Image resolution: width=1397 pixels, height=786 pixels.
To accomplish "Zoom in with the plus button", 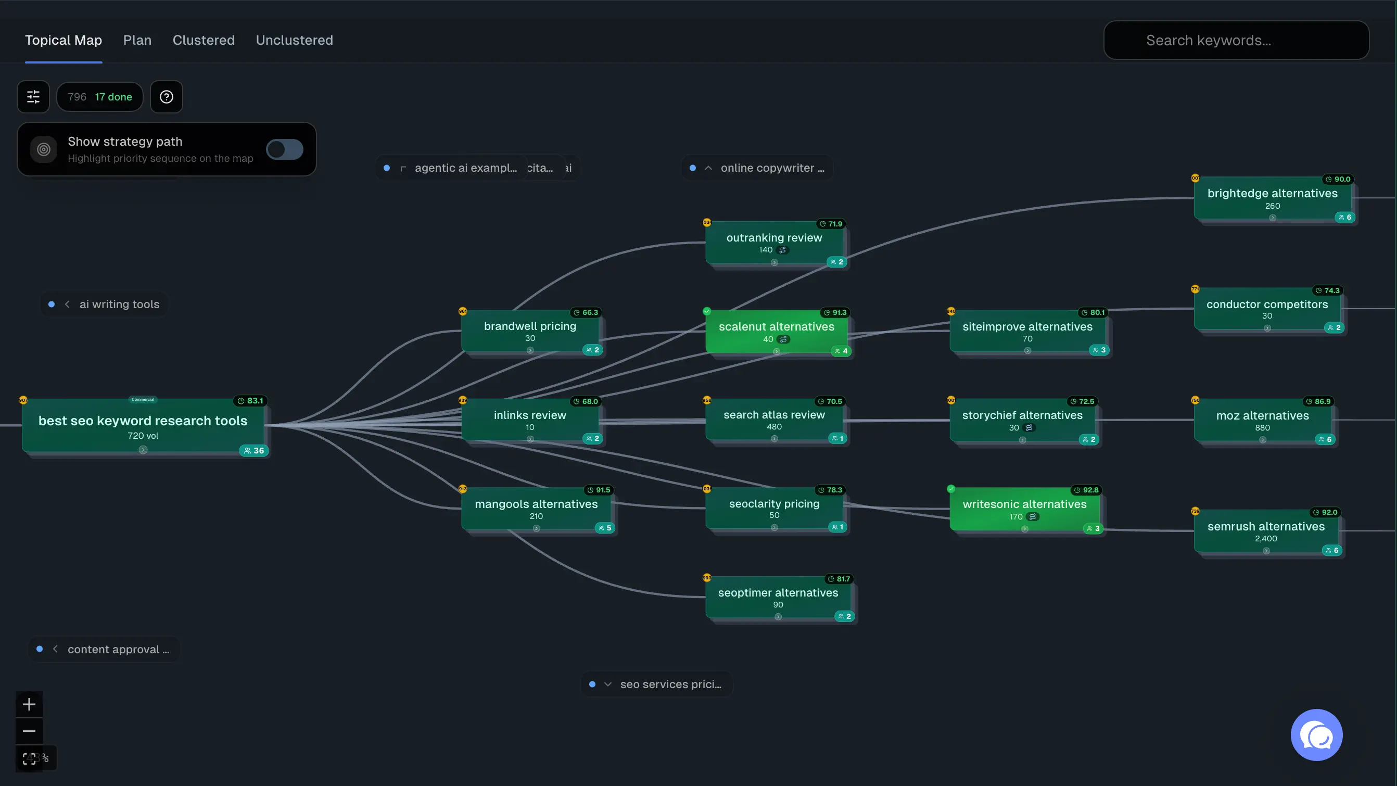I will pos(29,705).
